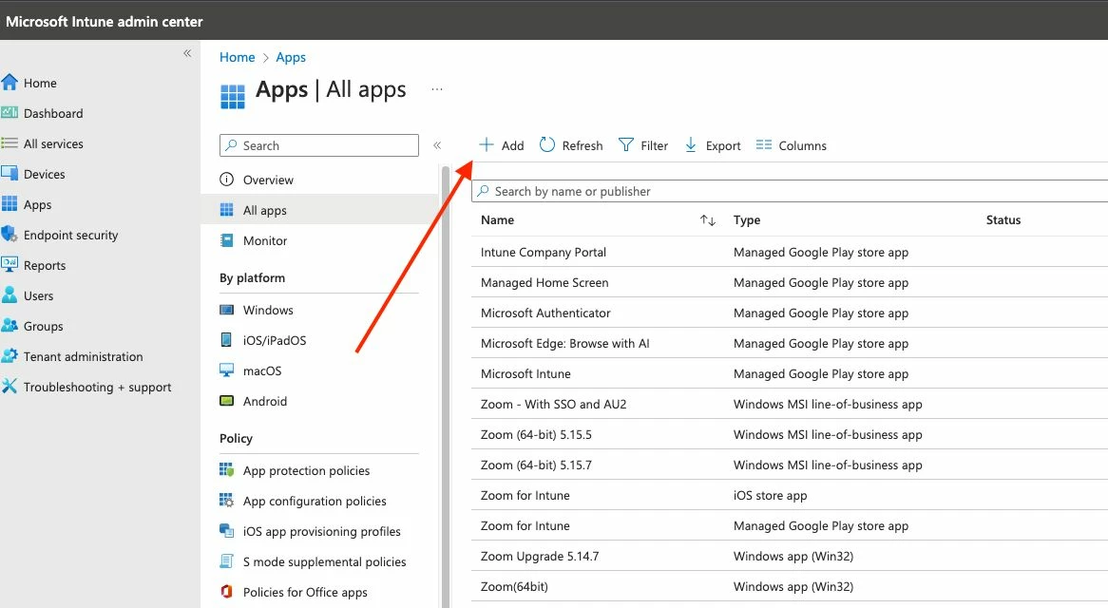The width and height of the screenshot is (1108, 608).
Task: Click the S mode supplemental policies icon
Action: coord(226,560)
